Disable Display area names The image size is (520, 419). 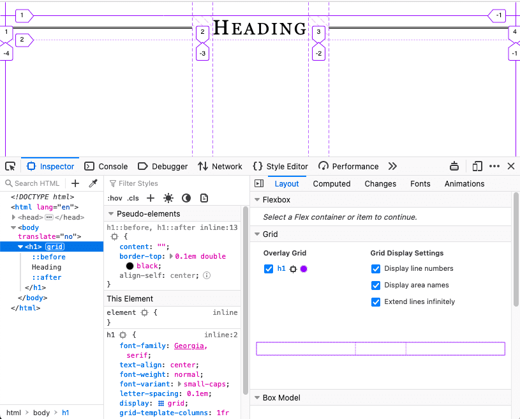pyautogui.click(x=376, y=286)
